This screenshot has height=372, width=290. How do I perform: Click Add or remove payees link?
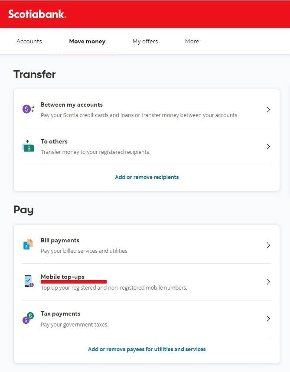147,349
